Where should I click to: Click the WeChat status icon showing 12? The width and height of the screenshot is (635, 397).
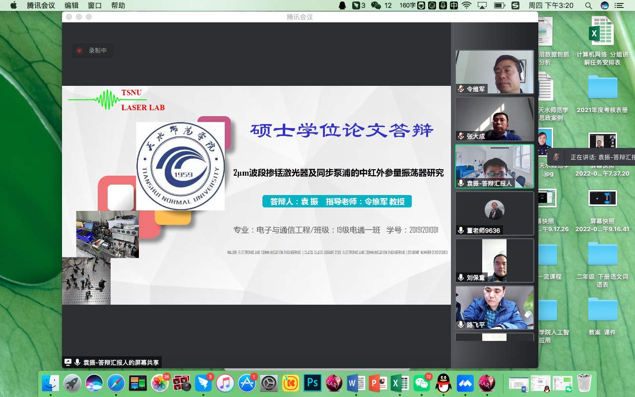click(381, 5)
